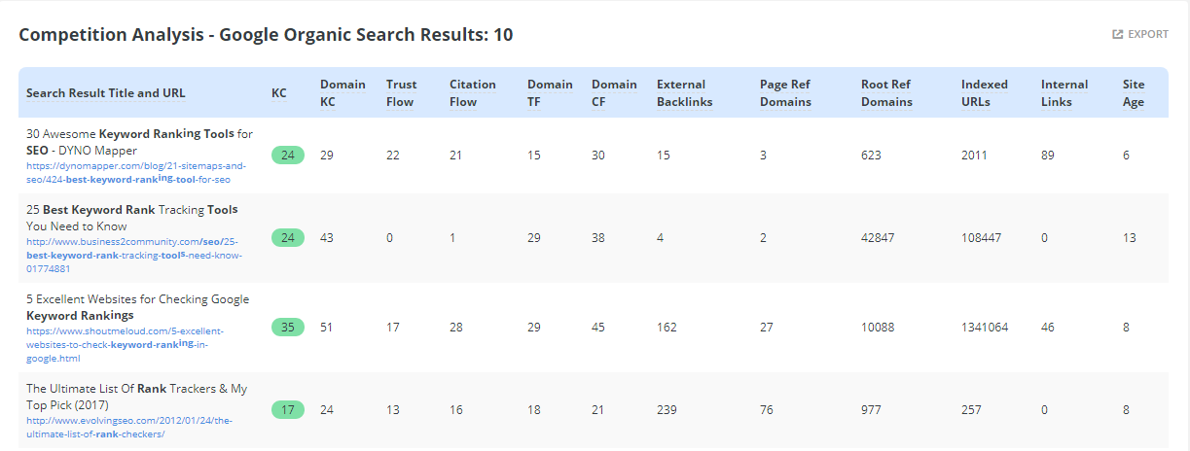Click the Export icon
This screenshot has height=451, width=1190.
(x=1118, y=35)
